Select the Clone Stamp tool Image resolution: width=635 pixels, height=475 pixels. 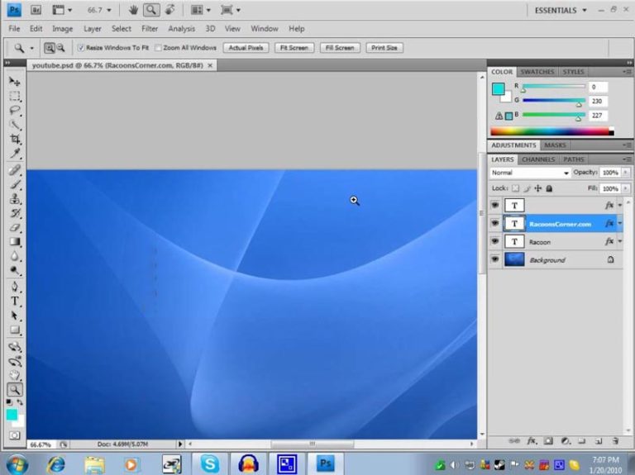[15, 198]
